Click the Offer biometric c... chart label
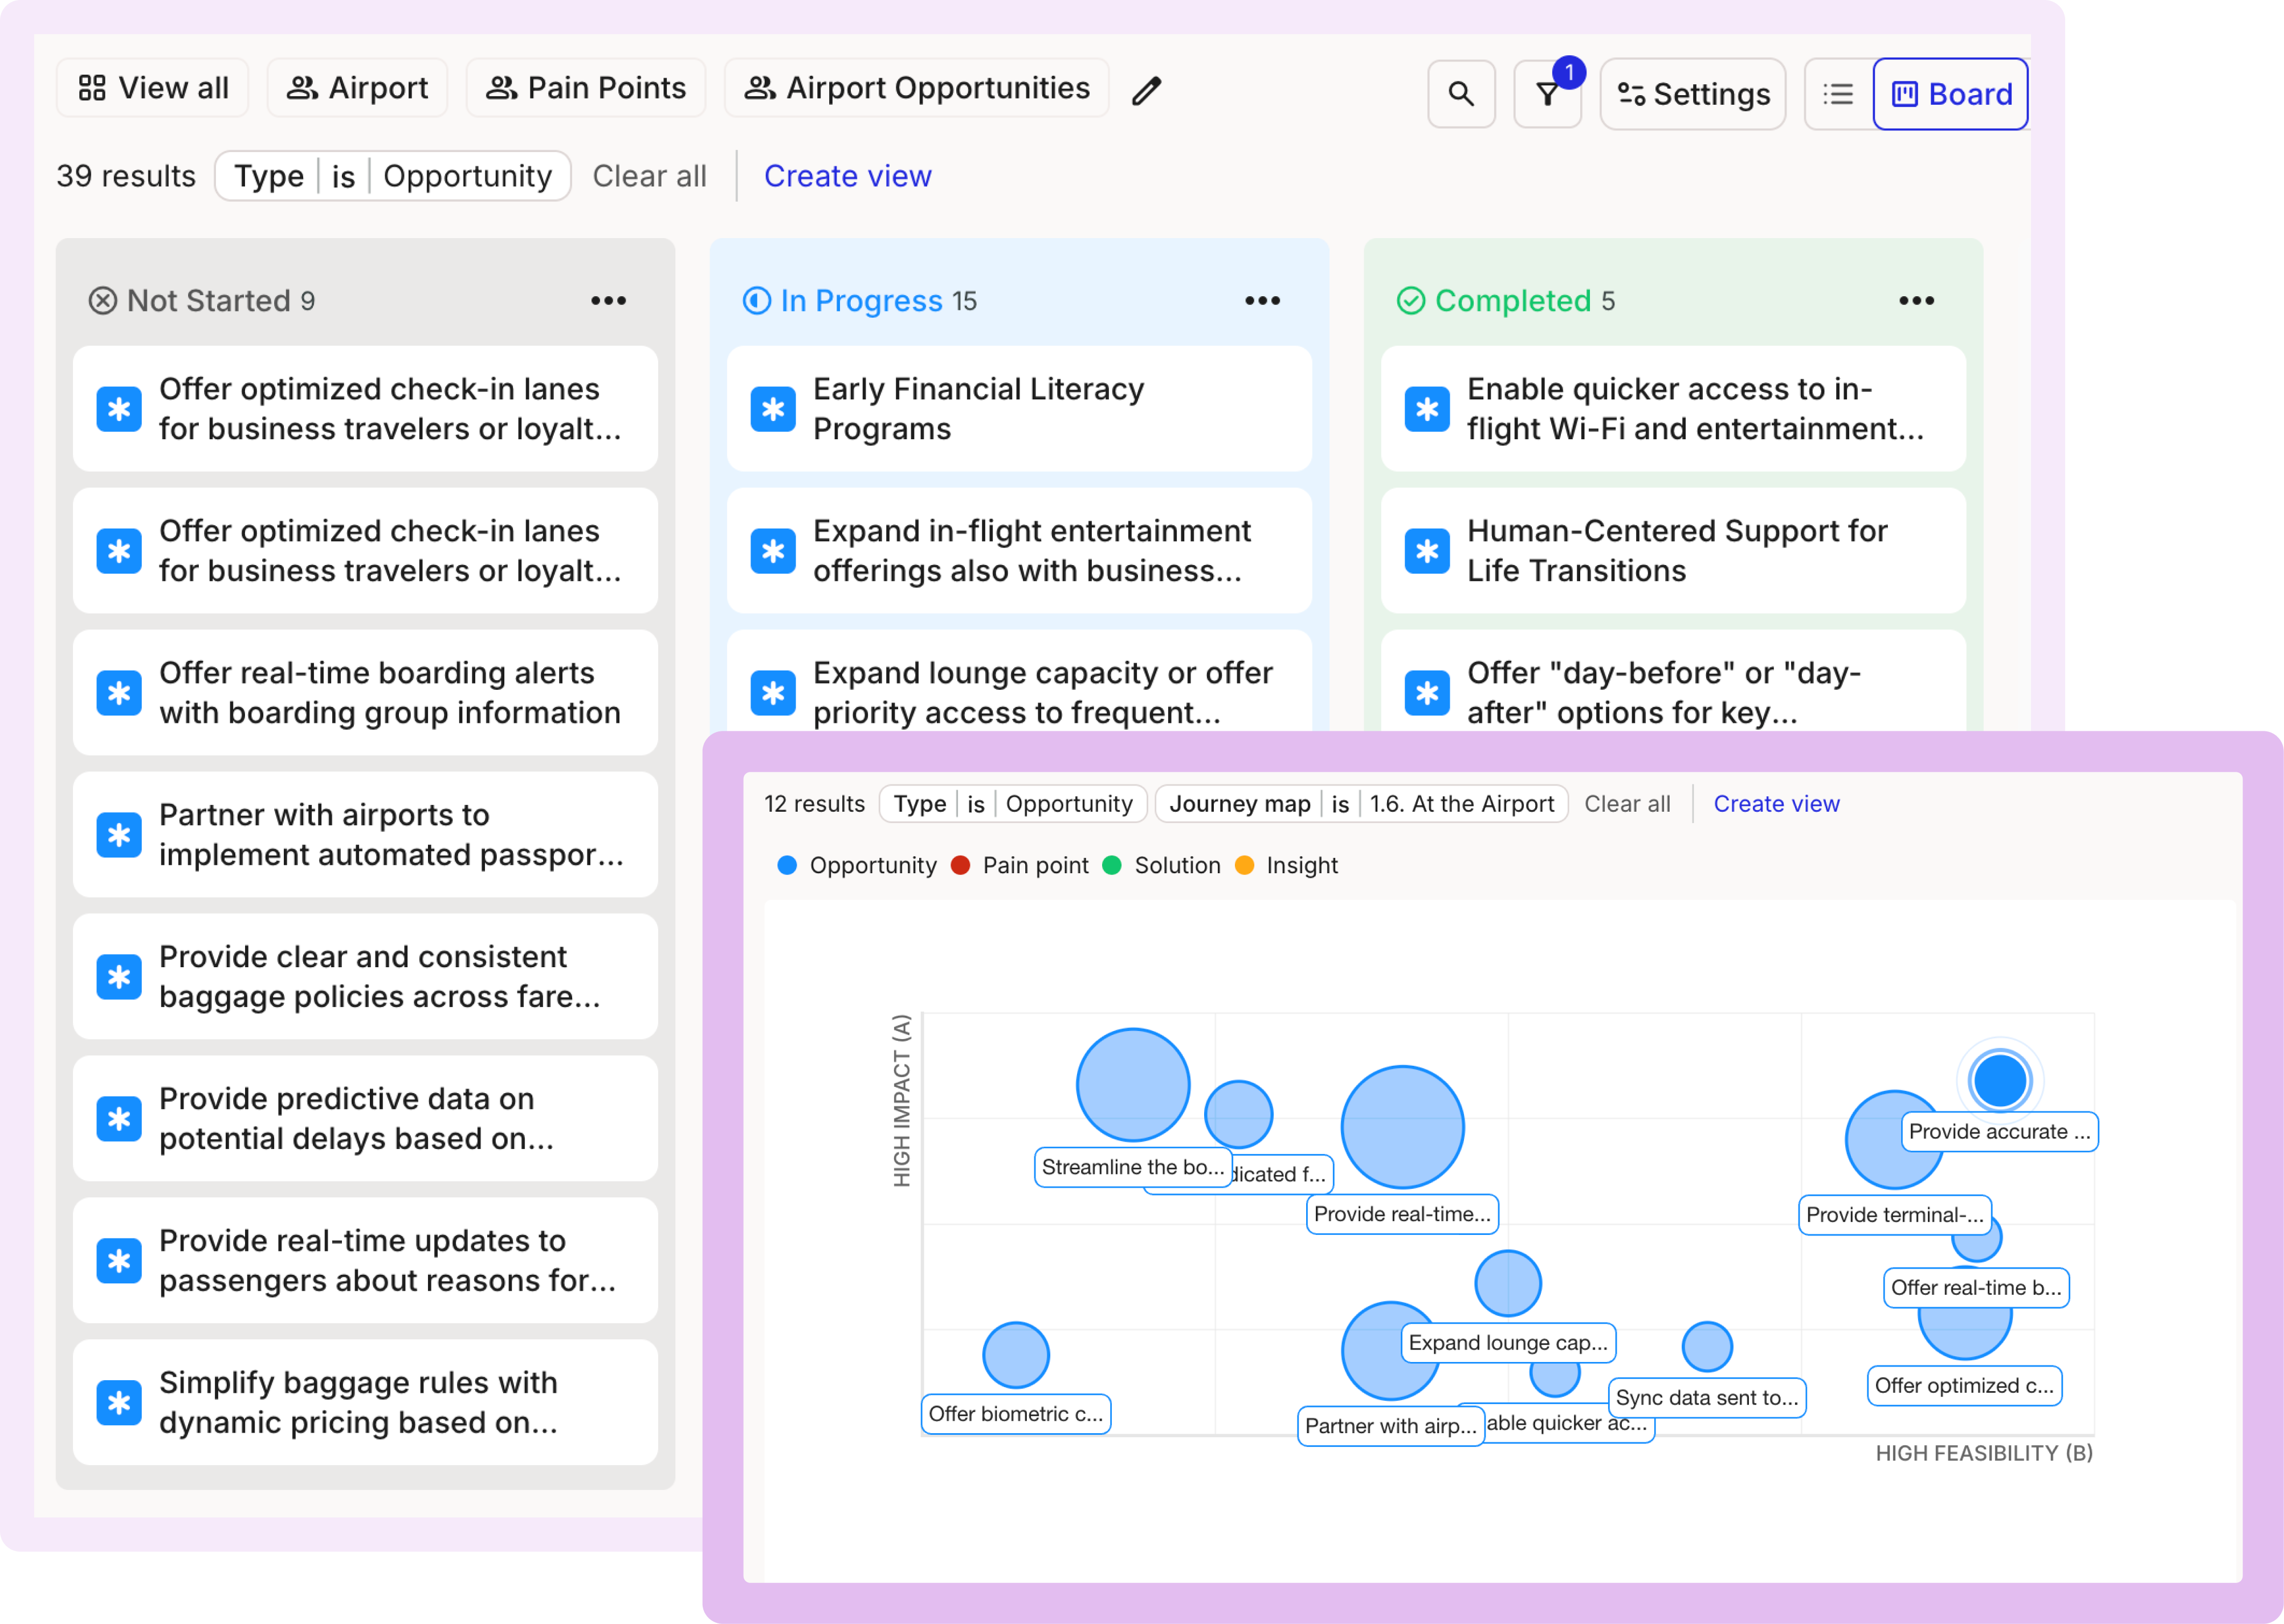The width and height of the screenshot is (2284, 1624). 1015,1415
